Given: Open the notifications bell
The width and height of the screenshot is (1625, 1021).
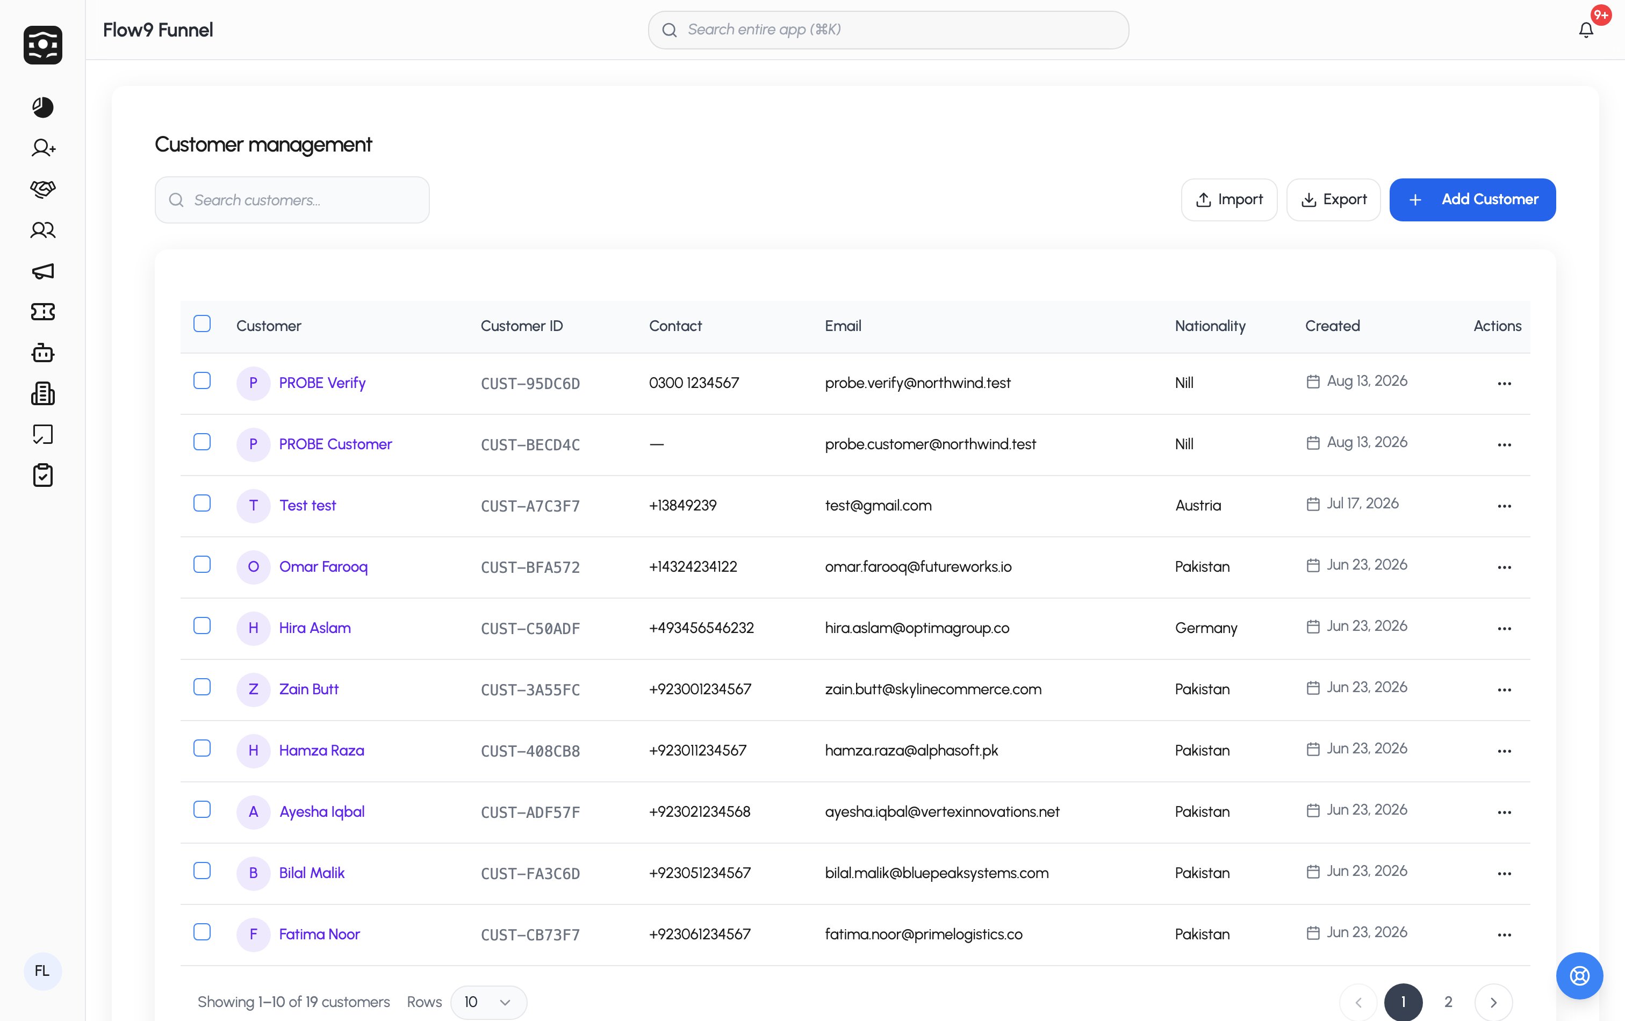Looking at the screenshot, I should (1586, 30).
